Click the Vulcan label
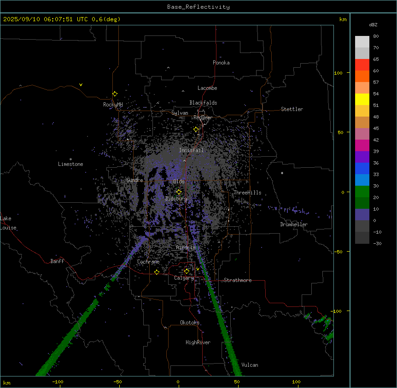Viewport: 397px width, 388px height. pos(250,365)
